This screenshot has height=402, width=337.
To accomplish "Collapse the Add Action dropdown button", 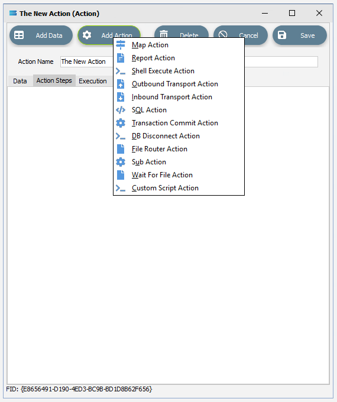I will 109,35.
